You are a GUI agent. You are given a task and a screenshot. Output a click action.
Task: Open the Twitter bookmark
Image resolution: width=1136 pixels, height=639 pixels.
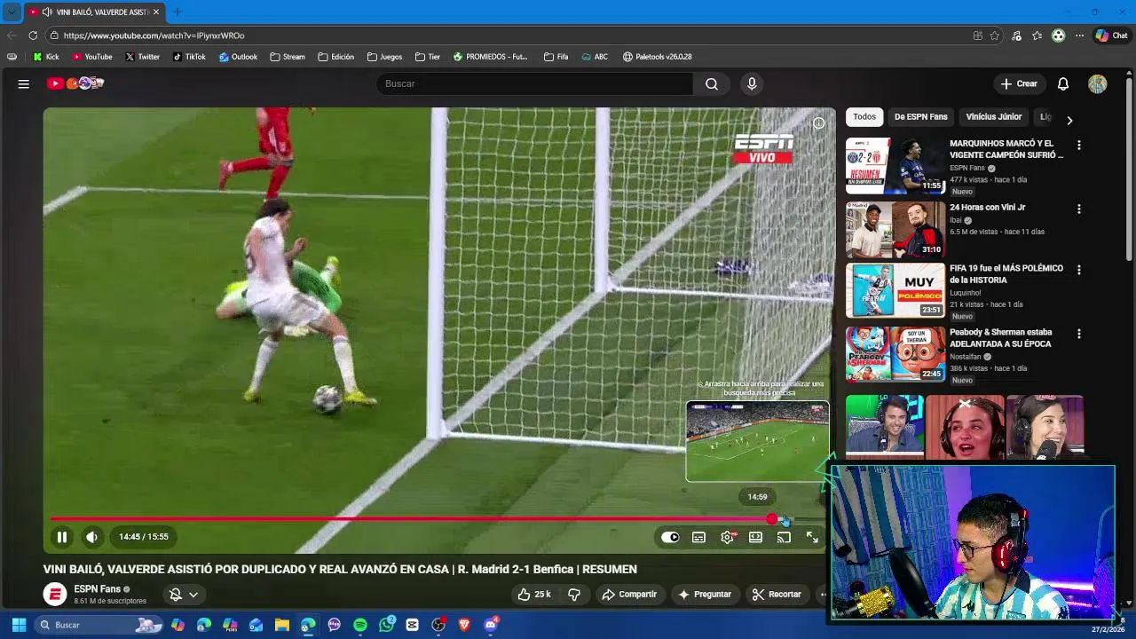[x=142, y=57]
